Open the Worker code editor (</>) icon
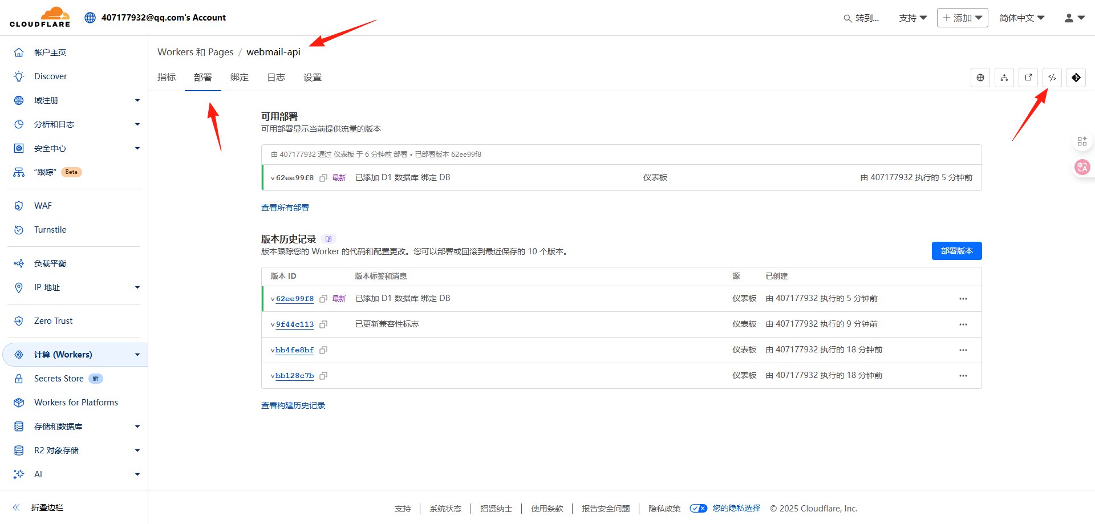The height and width of the screenshot is (524, 1095). pos(1052,78)
